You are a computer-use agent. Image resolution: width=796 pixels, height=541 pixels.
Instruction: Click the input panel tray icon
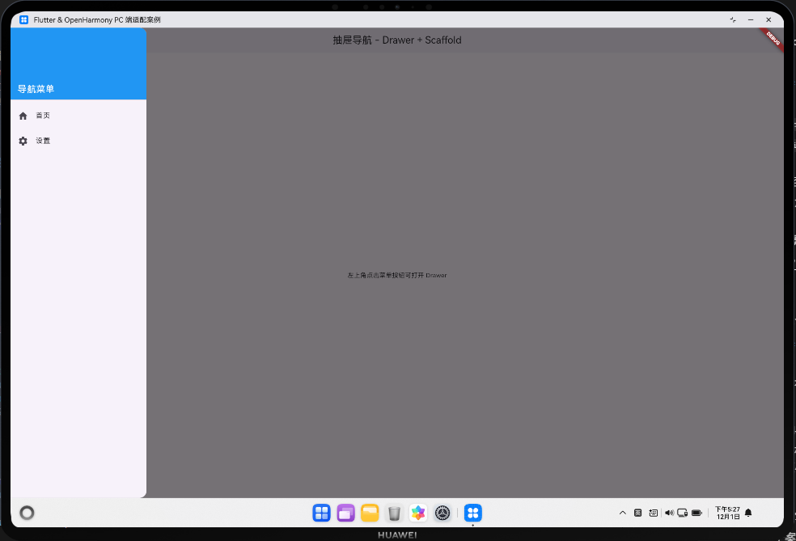[x=654, y=513]
